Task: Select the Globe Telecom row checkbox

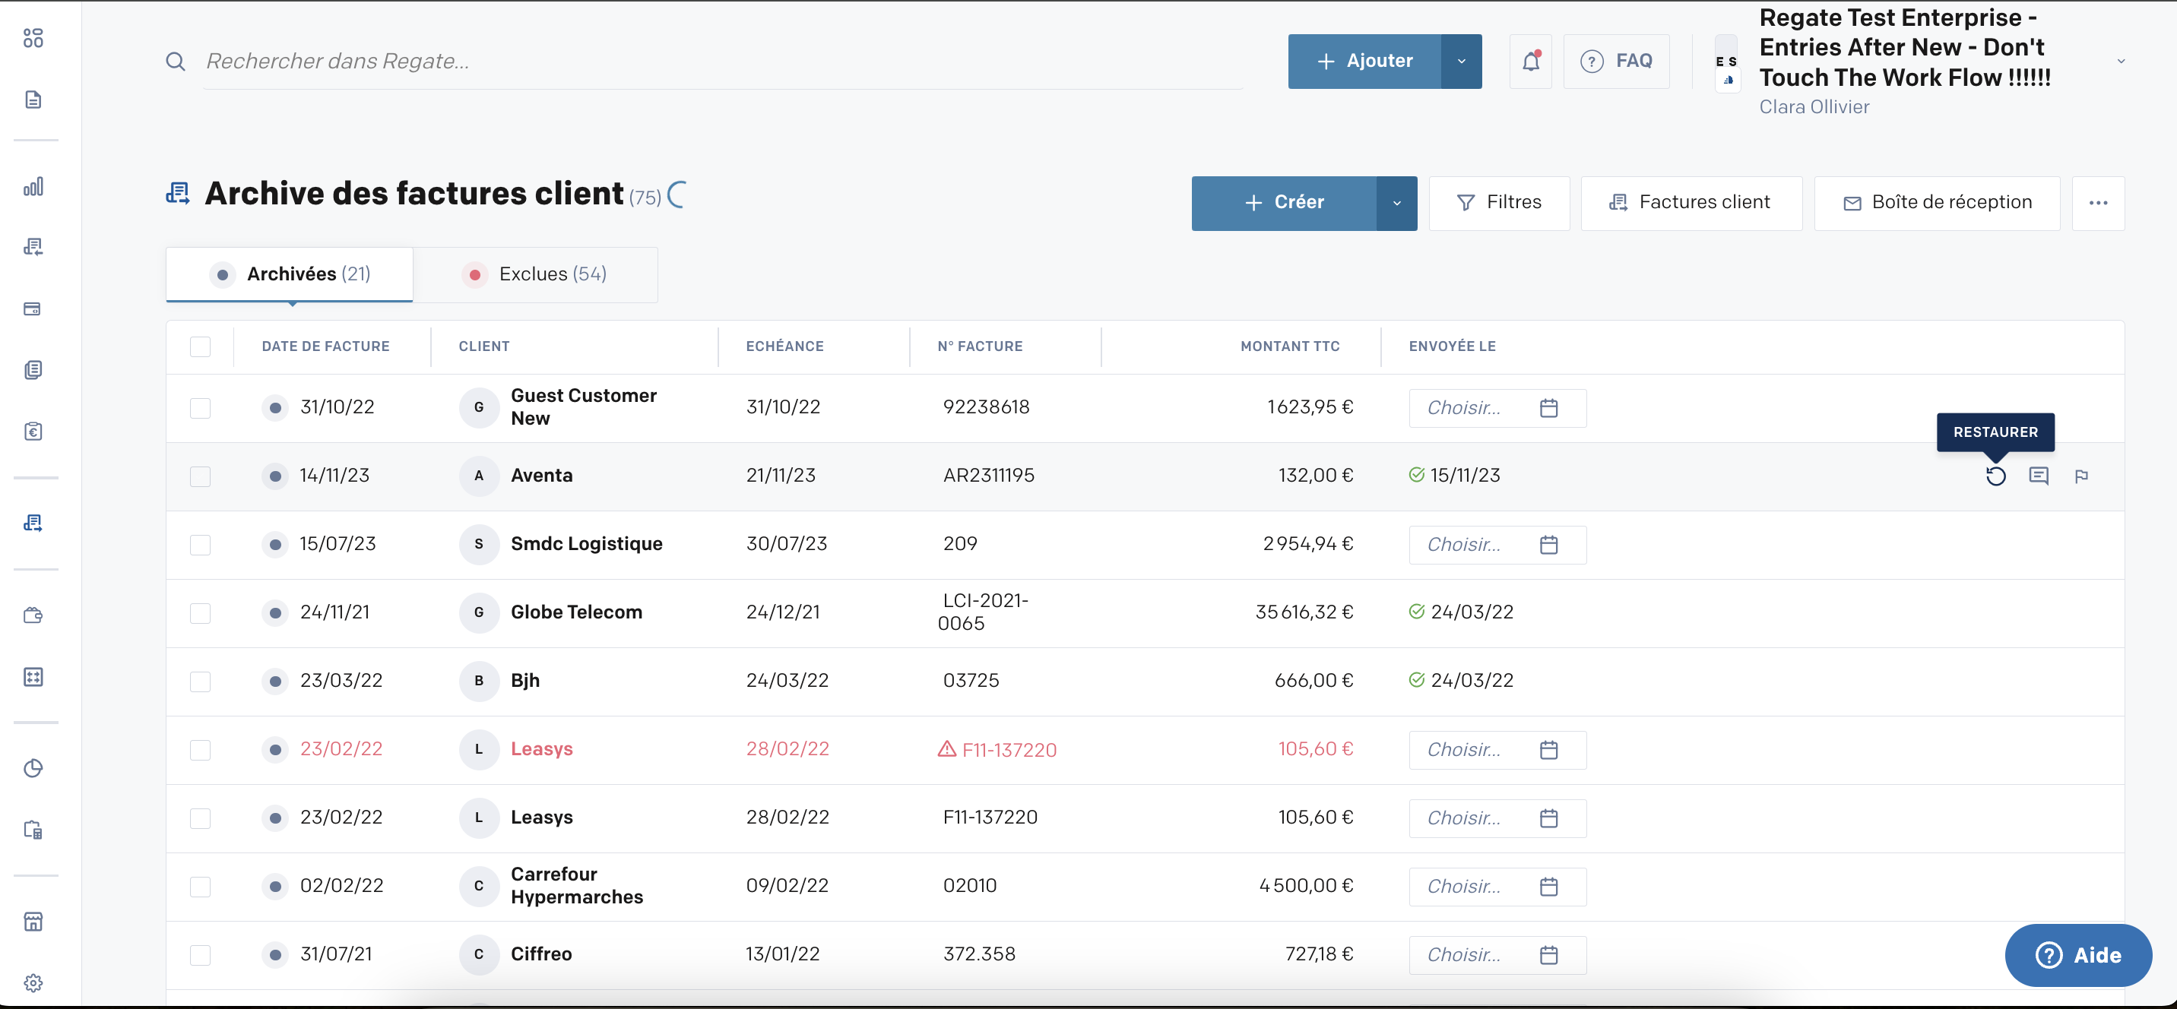Action: (200, 612)
